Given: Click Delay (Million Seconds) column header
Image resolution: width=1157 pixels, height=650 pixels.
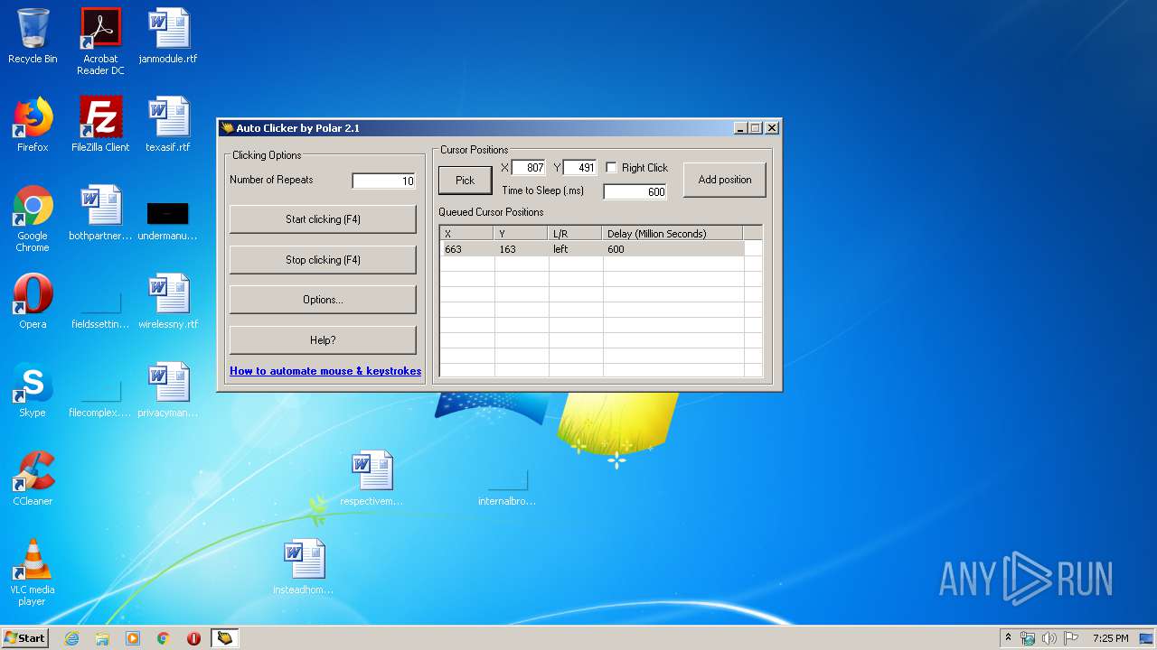Looking at the screenshot, I should coord(673,234).
